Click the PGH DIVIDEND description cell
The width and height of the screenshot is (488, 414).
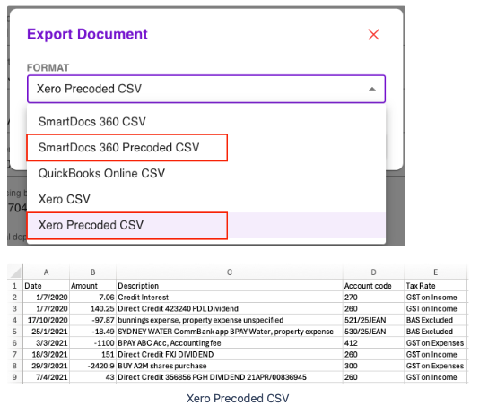230,377
